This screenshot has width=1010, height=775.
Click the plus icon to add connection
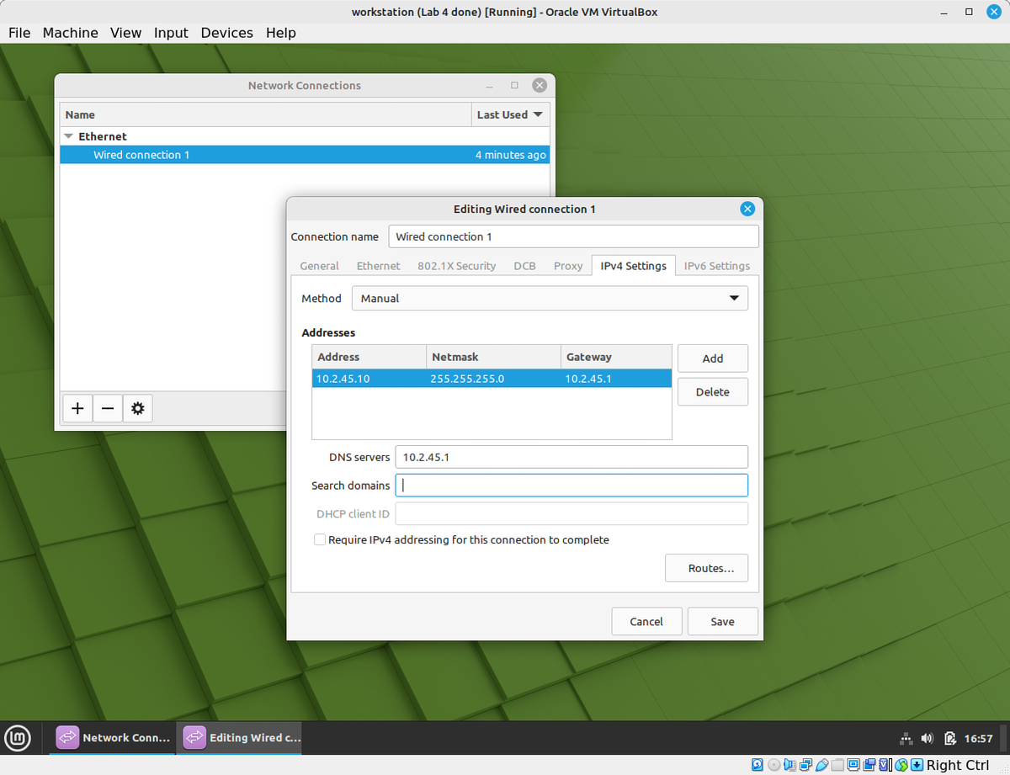[x=77, y=409]
